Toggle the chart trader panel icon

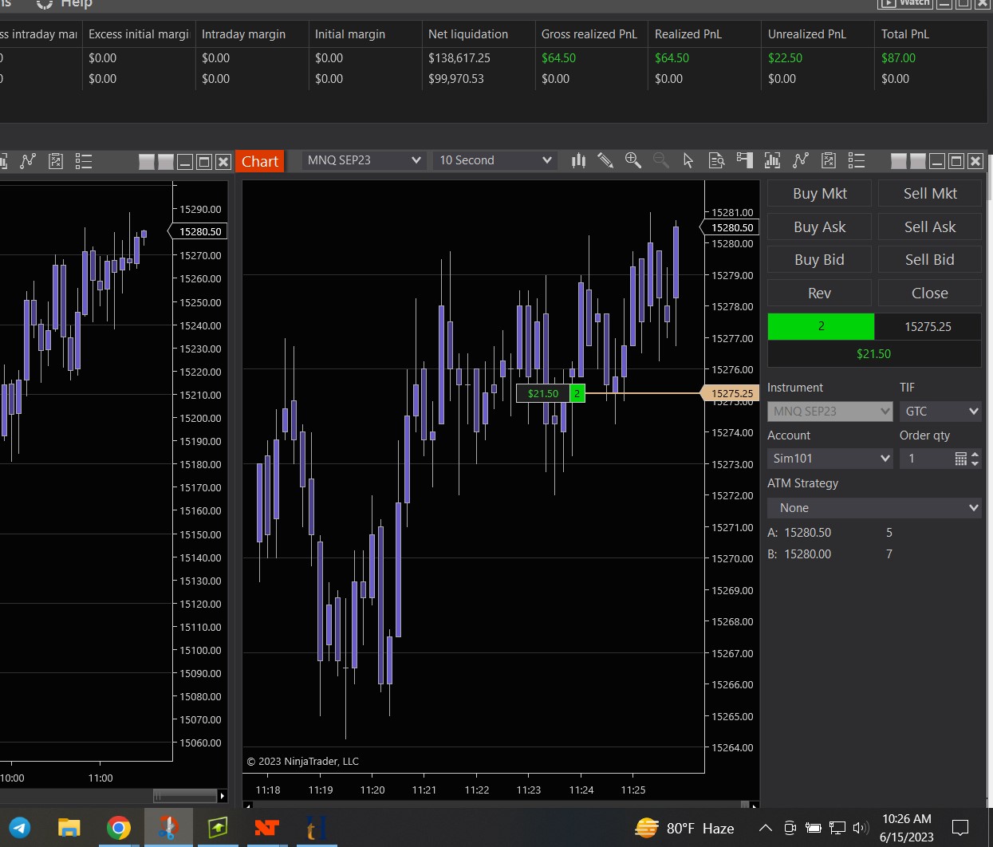(x=744, y=160)
